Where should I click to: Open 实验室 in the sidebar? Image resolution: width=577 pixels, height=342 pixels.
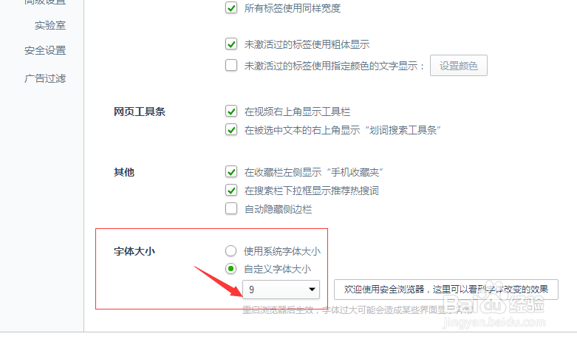point(50,25)
